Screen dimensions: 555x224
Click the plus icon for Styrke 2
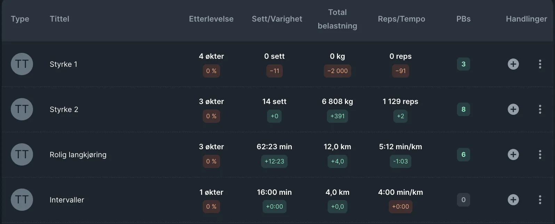[513, 109]
